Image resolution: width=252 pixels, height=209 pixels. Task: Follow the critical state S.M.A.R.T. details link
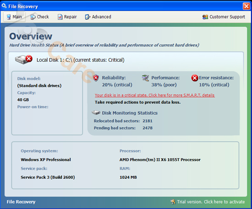pos(154,95)
